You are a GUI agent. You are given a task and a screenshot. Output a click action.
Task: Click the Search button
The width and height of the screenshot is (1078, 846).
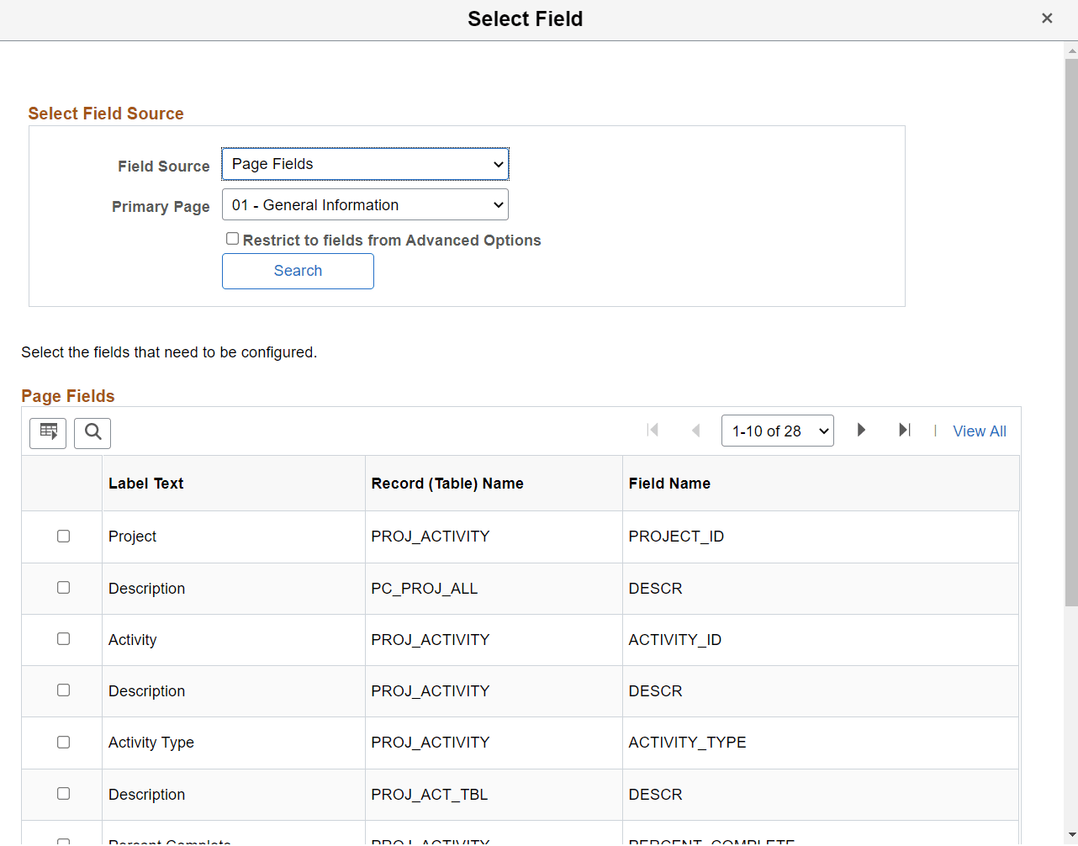click(x=298, y=271)
